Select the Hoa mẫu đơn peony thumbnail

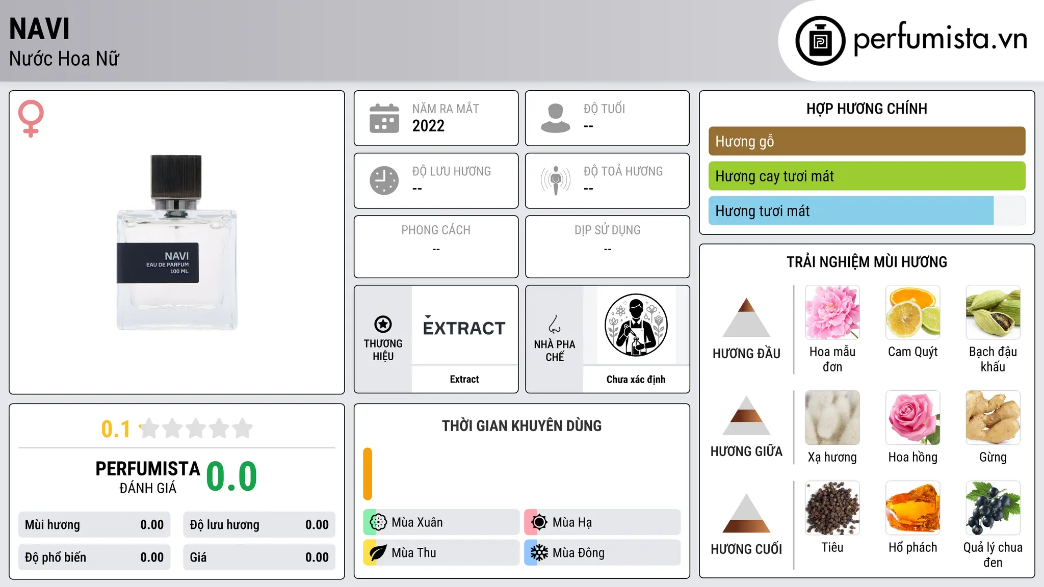[832, 312]
